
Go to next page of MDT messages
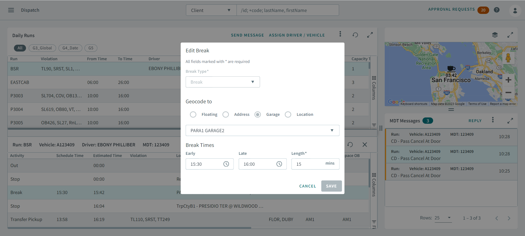click(509, 218)
